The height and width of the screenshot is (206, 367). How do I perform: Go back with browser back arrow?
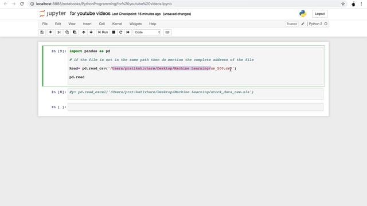pyautogui.click(x=6, y=4)
